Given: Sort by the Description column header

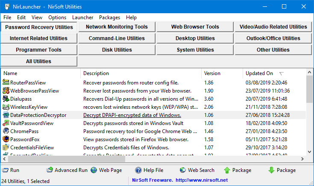Looking at the screenshot, I should point(141,73).
